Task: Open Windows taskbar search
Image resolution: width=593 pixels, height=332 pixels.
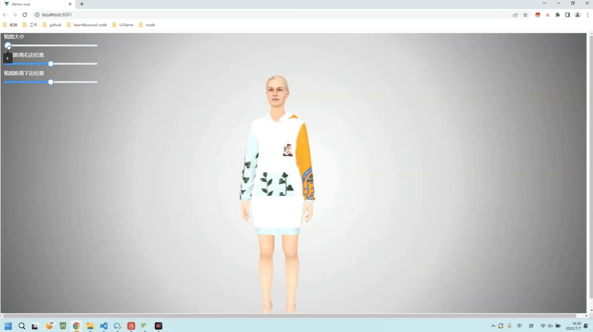Action: (x=22, y=326)
